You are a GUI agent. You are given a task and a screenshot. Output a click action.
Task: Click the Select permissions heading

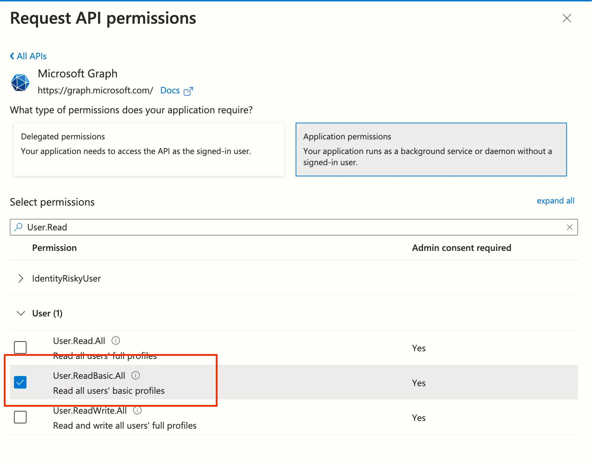click(52, 202)
